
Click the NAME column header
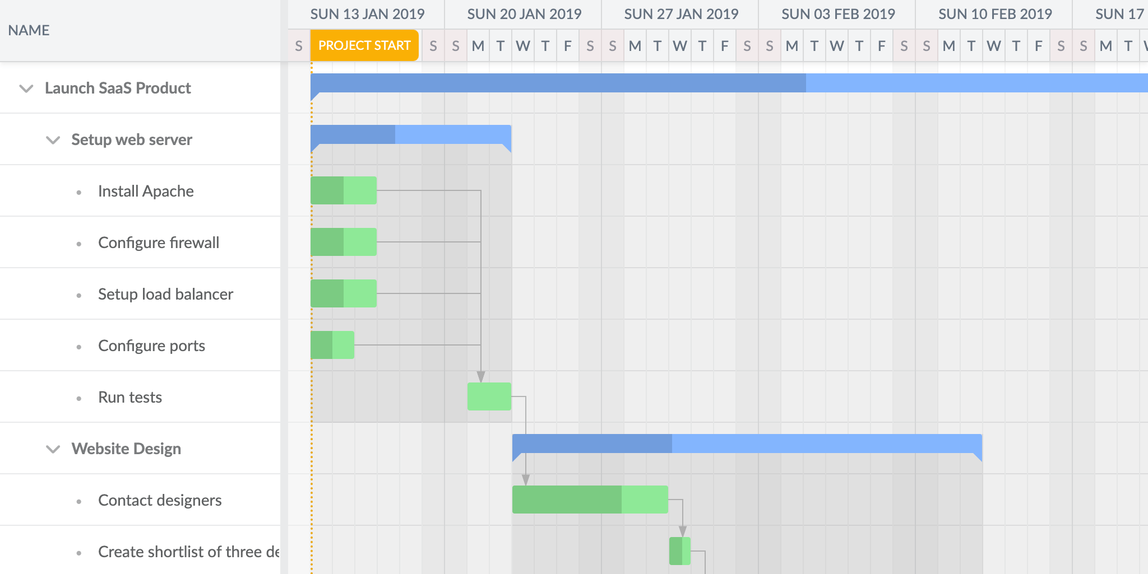coord(29,30)
